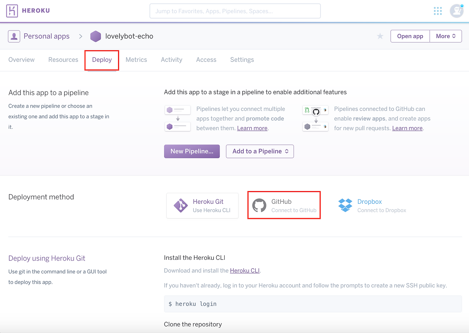Click the heroku login command box

point(313,304)
